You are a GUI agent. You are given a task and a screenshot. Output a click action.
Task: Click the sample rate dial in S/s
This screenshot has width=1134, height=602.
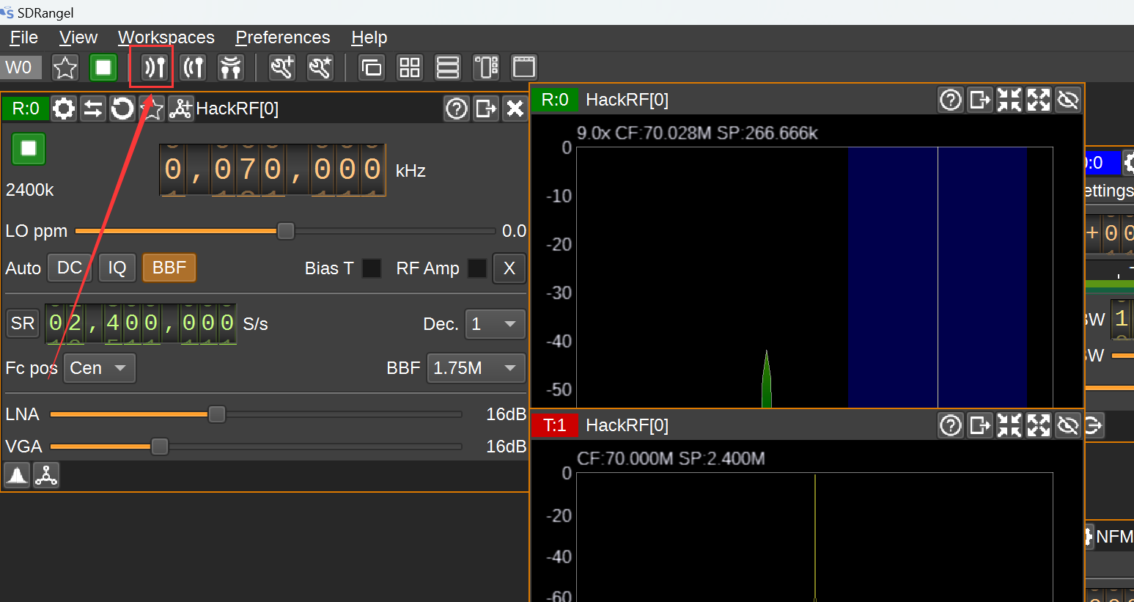(x=141, y=323)
